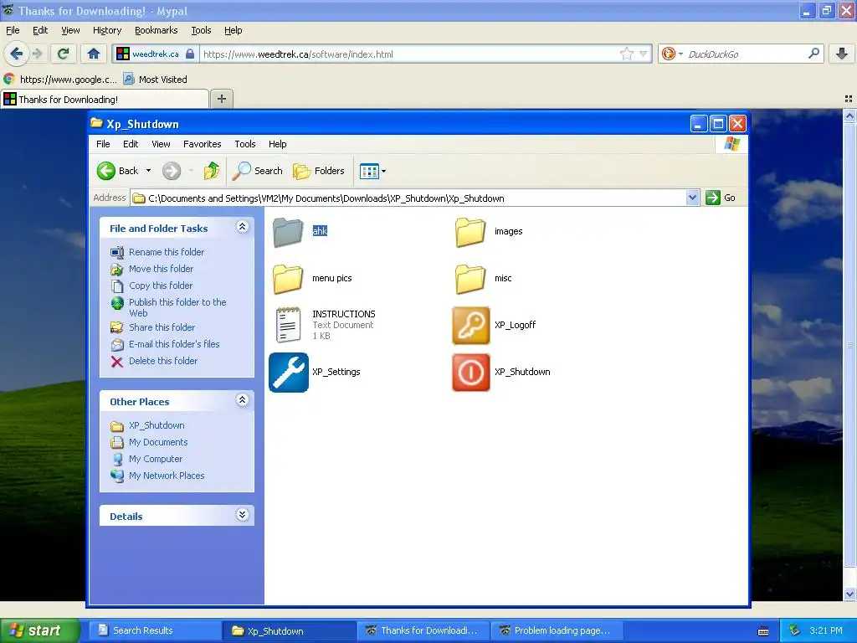The image size is (857, 643).
Task: Go to My Network Places
Action: [x=167, y=476]
